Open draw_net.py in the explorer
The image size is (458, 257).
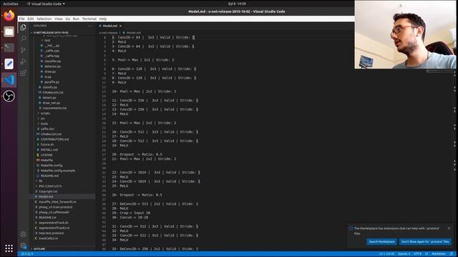point(52,103)
